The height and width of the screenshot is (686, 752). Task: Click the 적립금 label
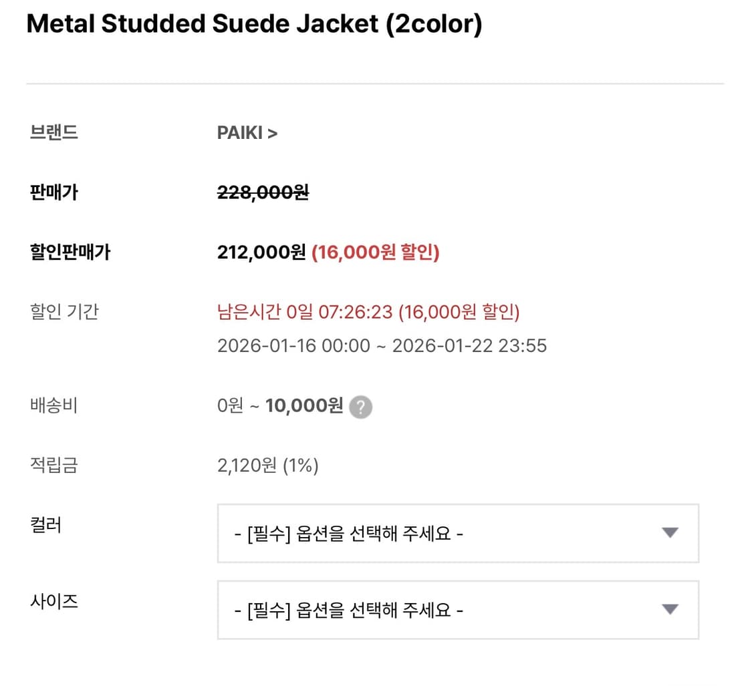click(54, 465)
